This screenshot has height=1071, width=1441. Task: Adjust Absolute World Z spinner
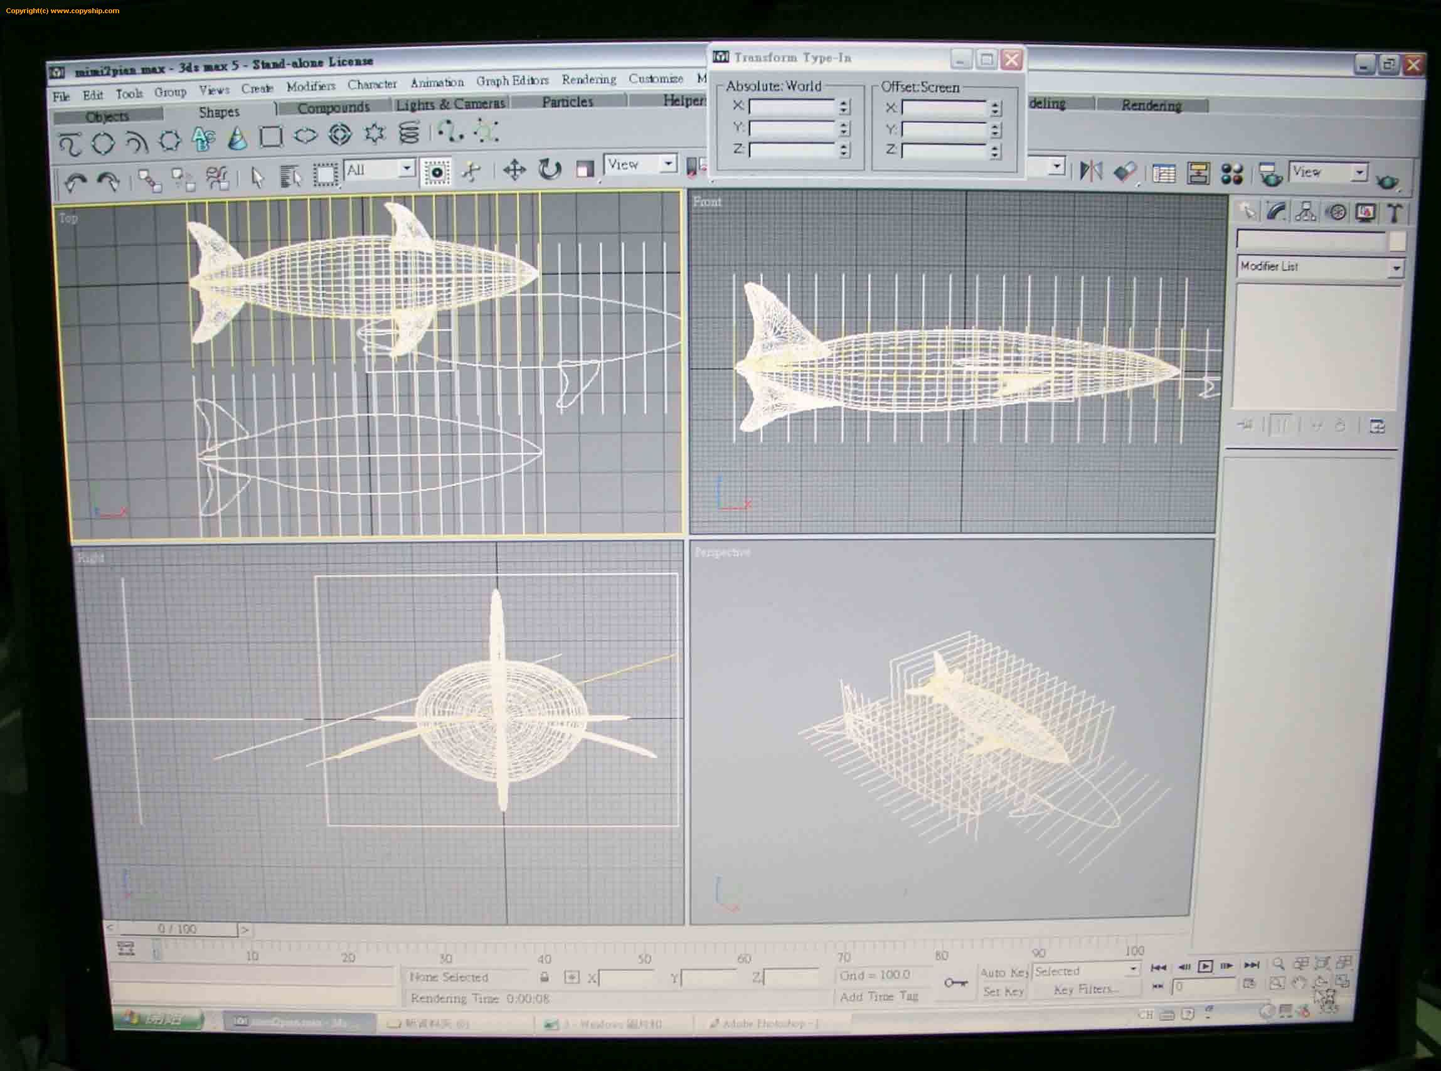844,151
